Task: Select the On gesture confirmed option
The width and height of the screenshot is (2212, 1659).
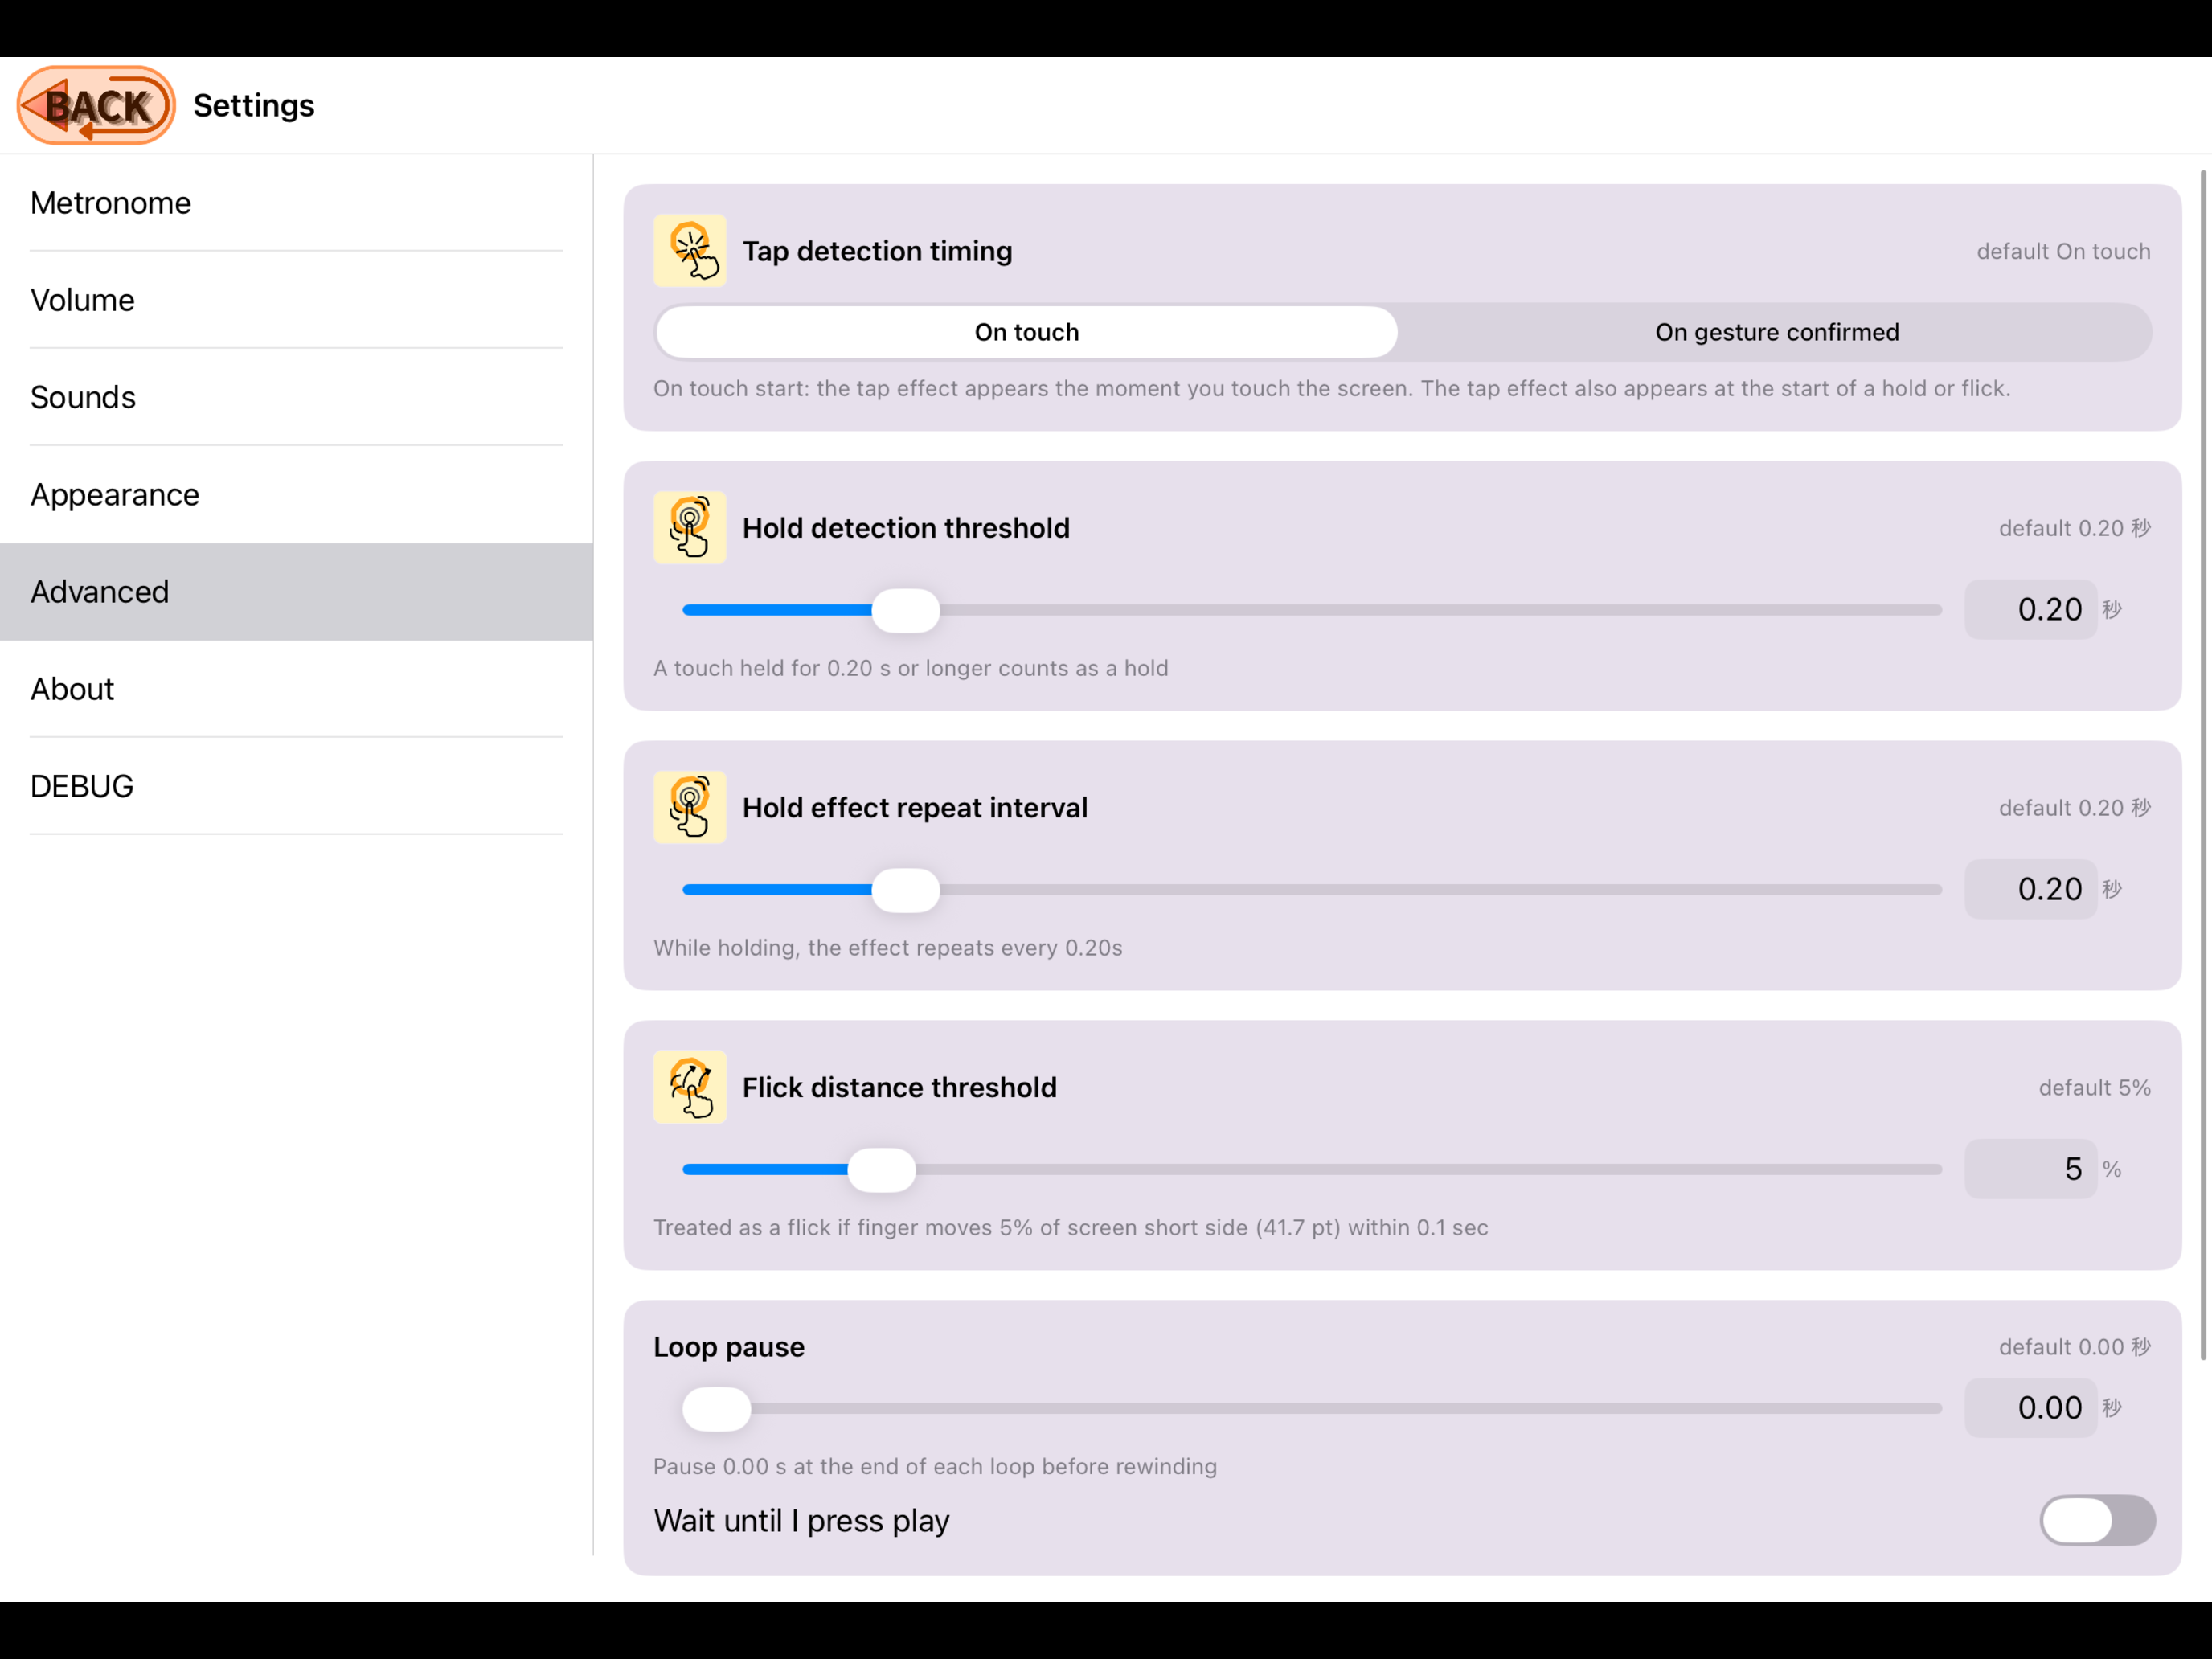Action: coord(1777,332)
